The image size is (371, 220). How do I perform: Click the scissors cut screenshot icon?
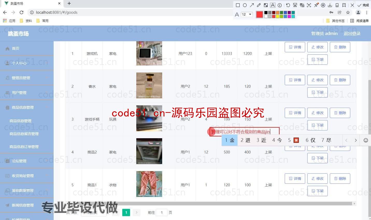(x=295, y=5)
